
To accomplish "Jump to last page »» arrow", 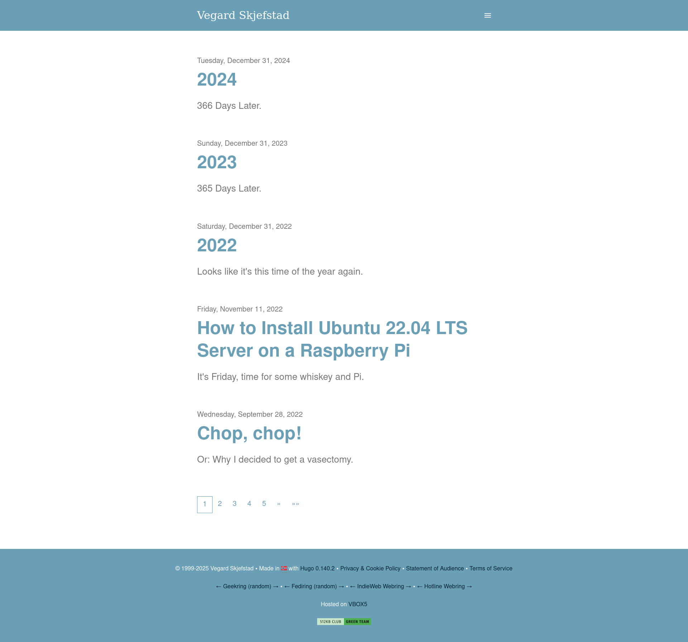I will 295,504.
